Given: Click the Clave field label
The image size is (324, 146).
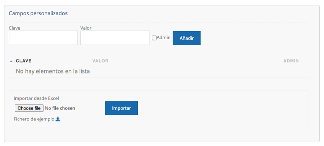Looking at the screenshot, I should click(x=15, y=28).
